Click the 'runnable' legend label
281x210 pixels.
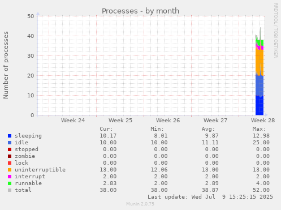pyautogui.click(x=28, y=183)
